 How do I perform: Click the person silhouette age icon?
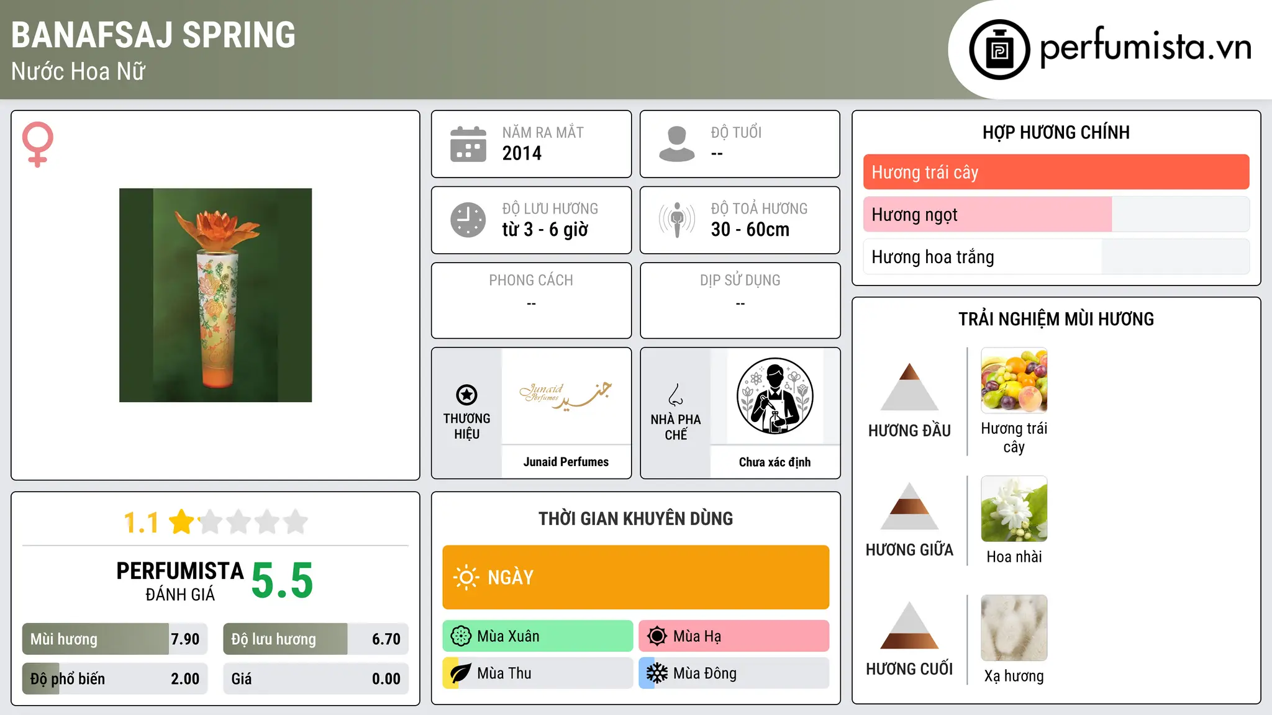(x=676, y=144)
